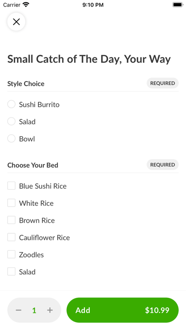Check Salad under Choose Your Bed

tap(11, 272)
